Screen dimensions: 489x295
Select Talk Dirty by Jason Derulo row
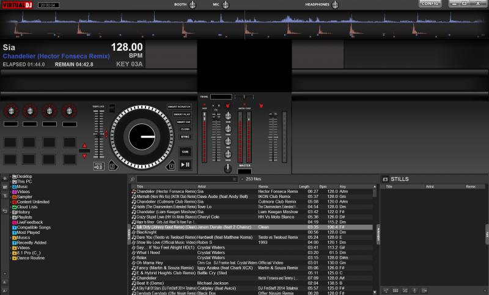[x=251, y=227]
